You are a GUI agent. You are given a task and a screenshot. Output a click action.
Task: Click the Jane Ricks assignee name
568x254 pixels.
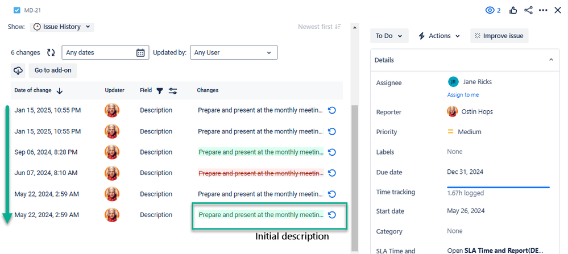[x=477, y=82]
